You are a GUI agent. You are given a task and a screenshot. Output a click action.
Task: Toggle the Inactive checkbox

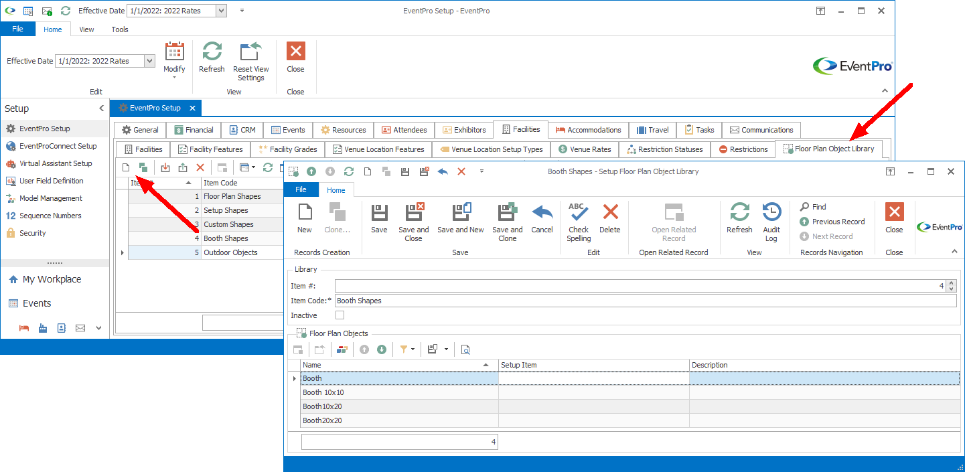pyautogui.click(x=340, y=315)
